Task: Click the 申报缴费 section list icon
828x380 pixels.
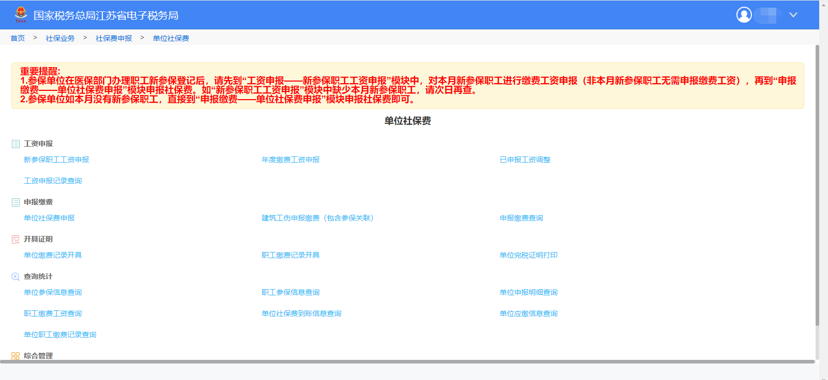Action: pyautogui.click(x=16, y=202)
